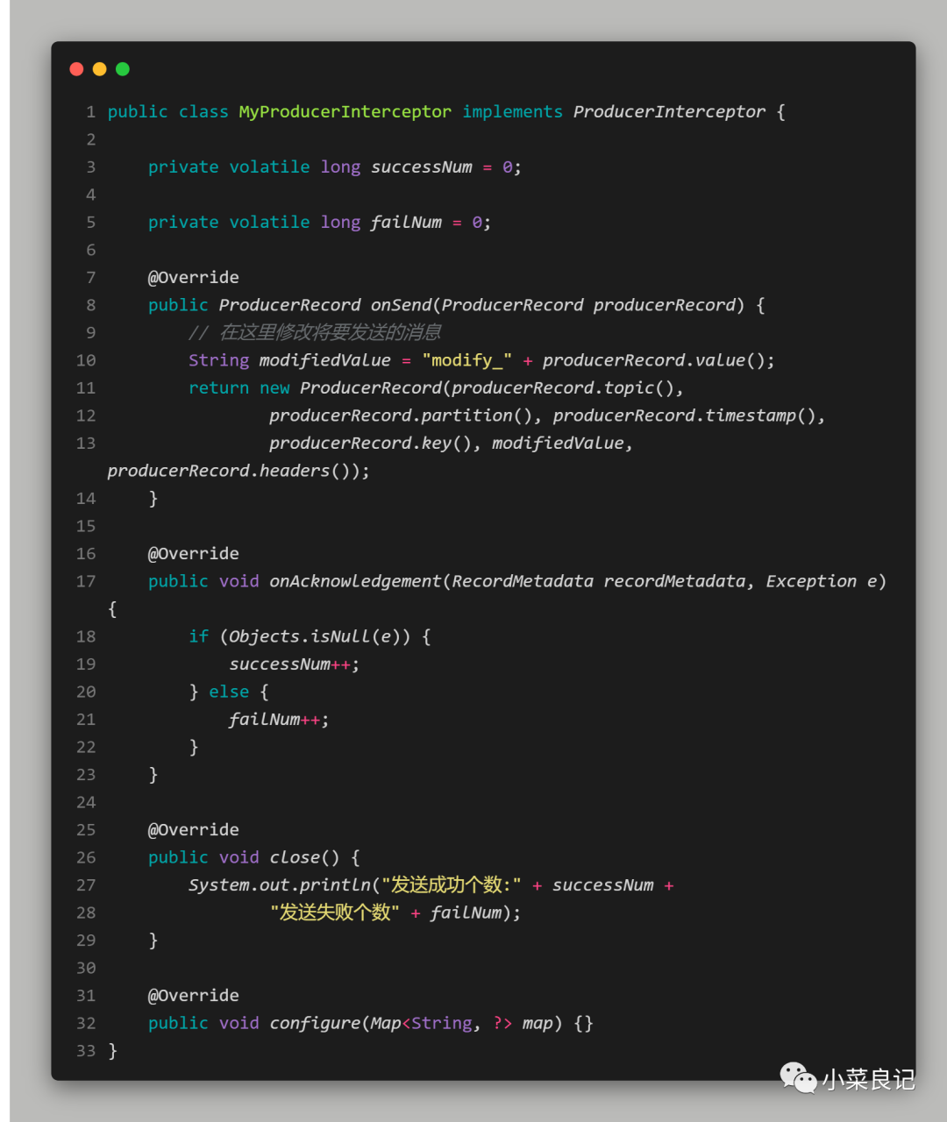Click the configure method name on line 32
The image size is (947, 1122).
(x=315, y=1023)
